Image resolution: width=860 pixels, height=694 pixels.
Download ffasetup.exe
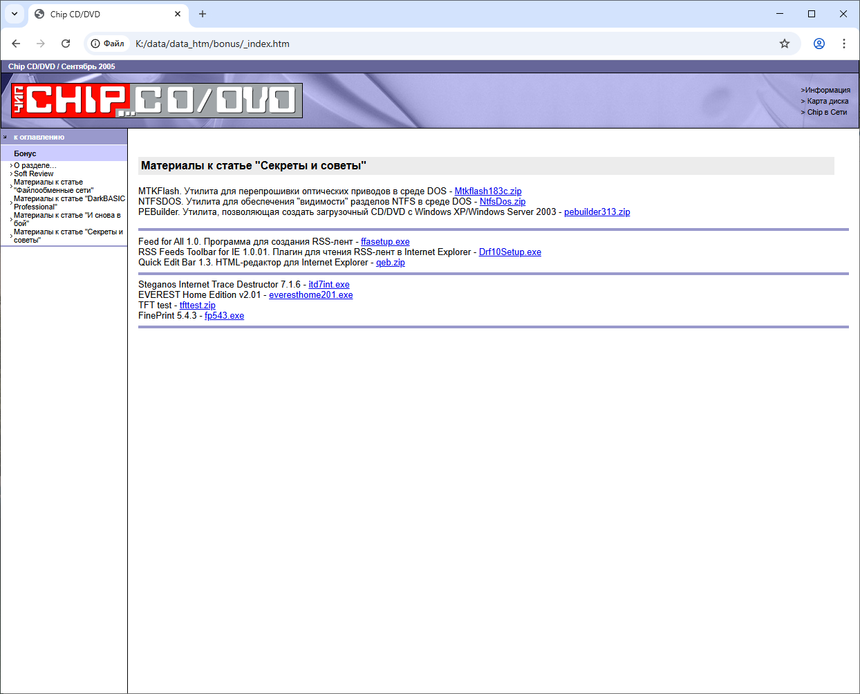(x=385, y=242)
